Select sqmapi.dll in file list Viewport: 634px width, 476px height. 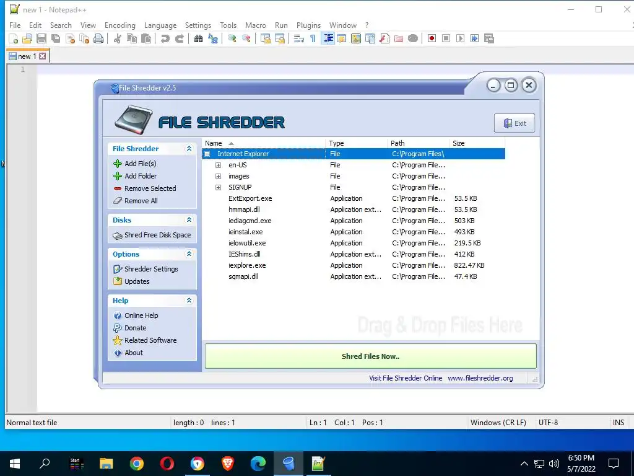coord(243,276)
